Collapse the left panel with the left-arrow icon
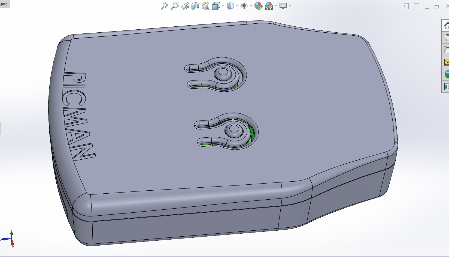 pyautogui.click(x=406, y=6)
